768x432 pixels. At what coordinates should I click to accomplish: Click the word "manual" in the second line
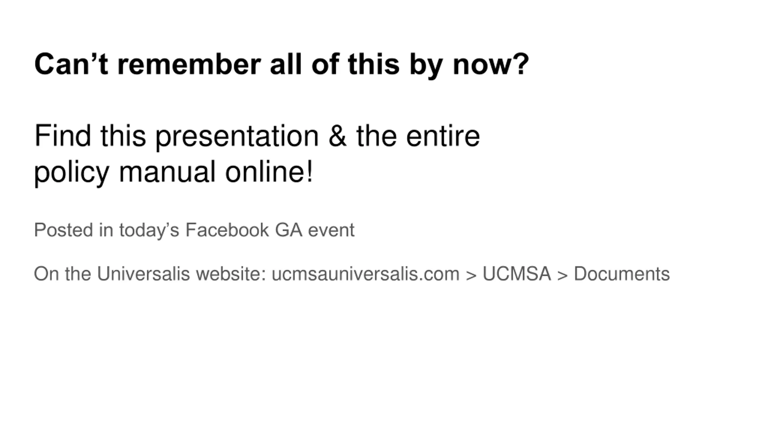(167, 172)
